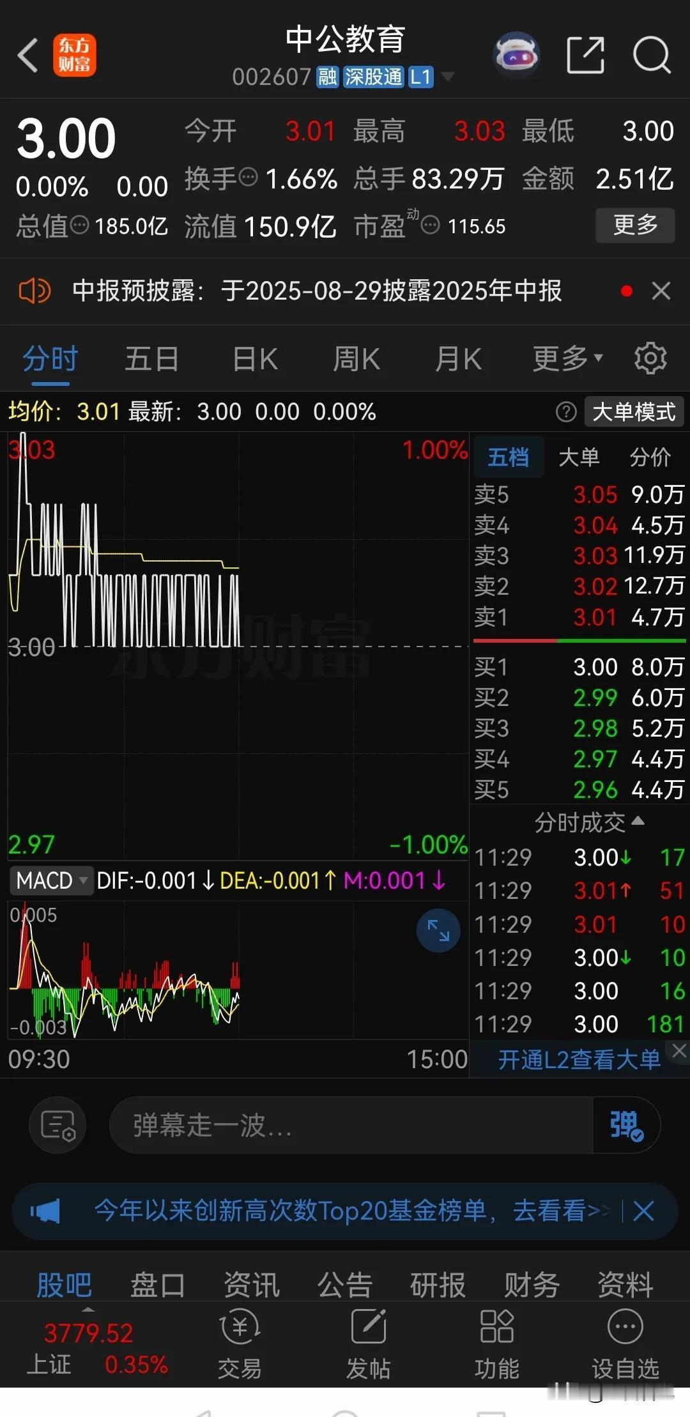690x1417 pixels.
Task: Switch to 大单 tab
Action: click(579, 457)
